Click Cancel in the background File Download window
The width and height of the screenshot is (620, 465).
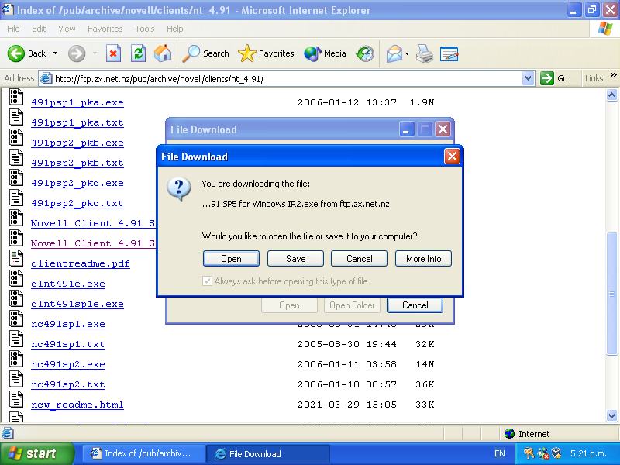click(x=415, y=305)
